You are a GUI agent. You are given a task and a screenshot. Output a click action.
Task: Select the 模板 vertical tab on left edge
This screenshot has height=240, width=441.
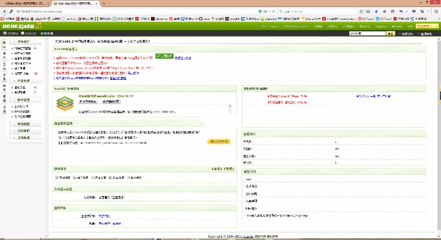pyautogui.click(x=4, y=98)
